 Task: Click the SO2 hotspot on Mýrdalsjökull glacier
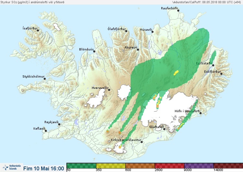[120, 147]
